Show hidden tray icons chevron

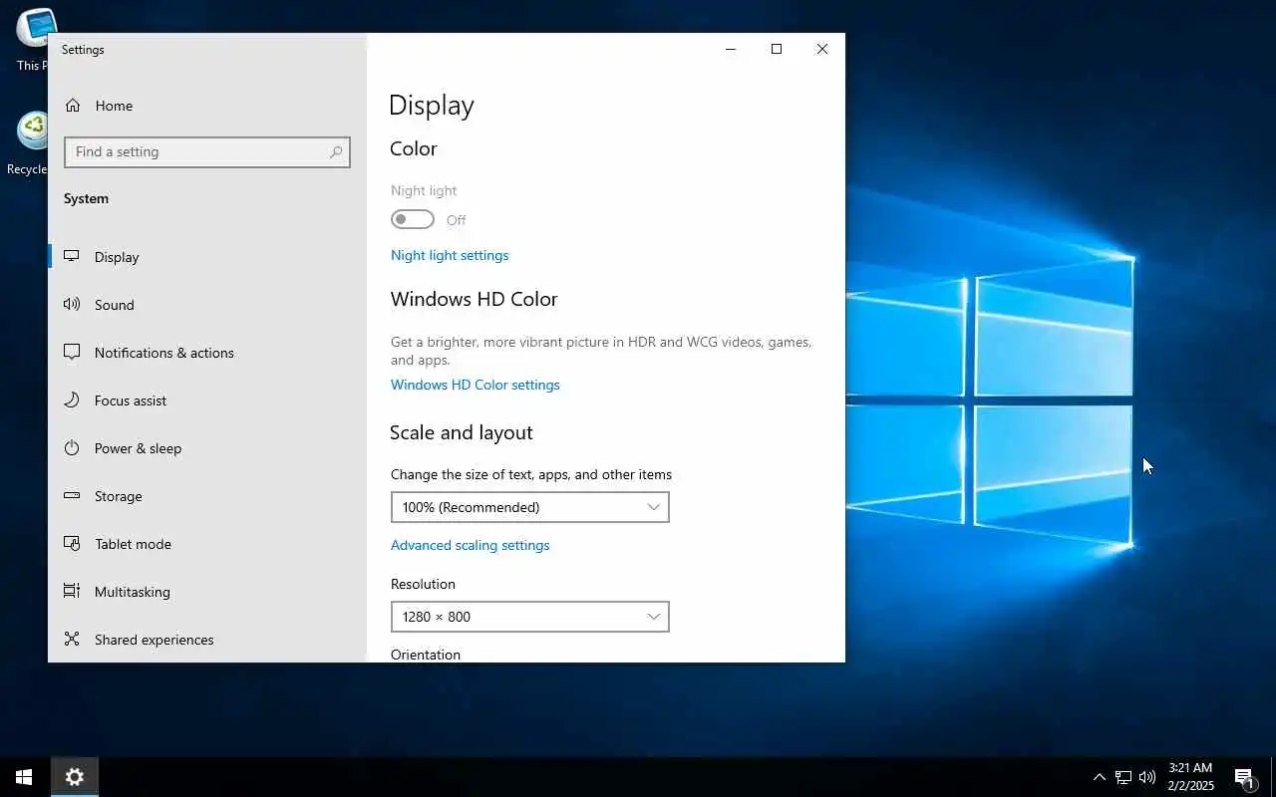(x=1099, y=777)
